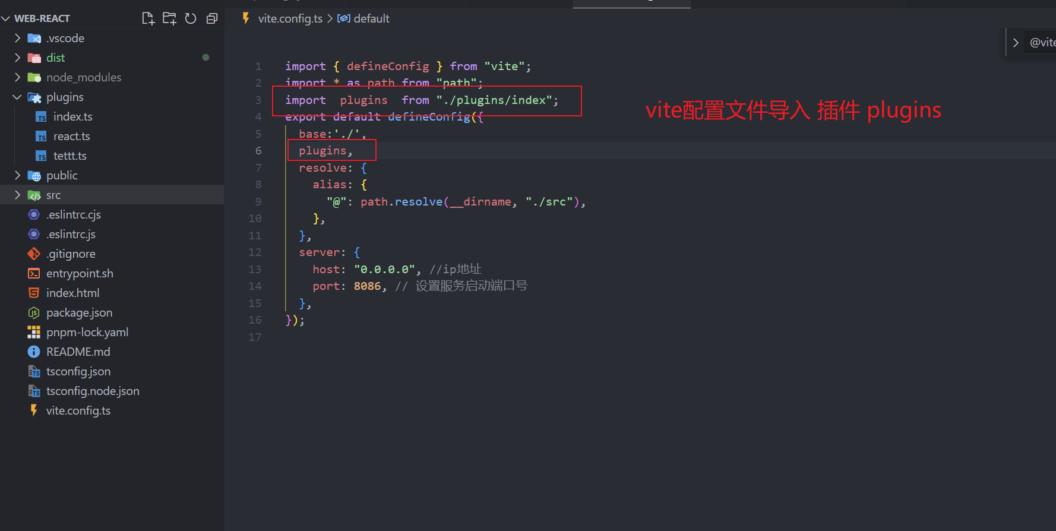Click the Vite bolt icon beside vite.config.ts
1056x531 pixels.
click(34, 410)
